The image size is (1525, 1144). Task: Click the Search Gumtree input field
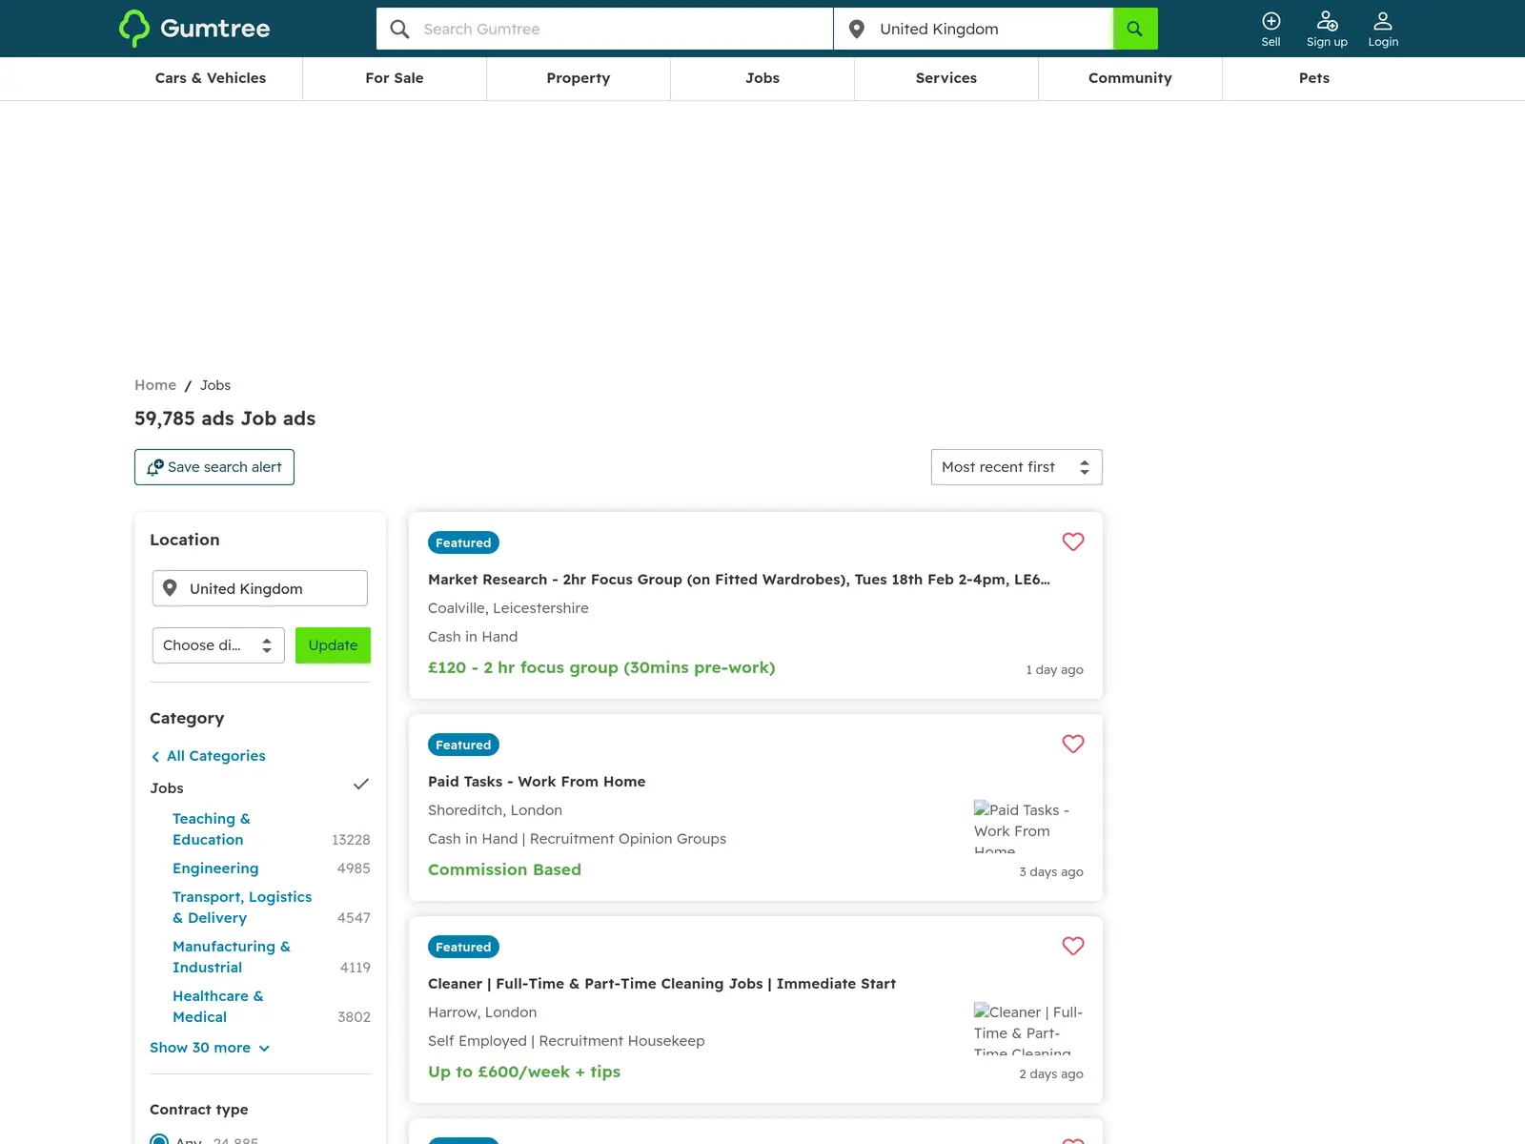[605, 29]
